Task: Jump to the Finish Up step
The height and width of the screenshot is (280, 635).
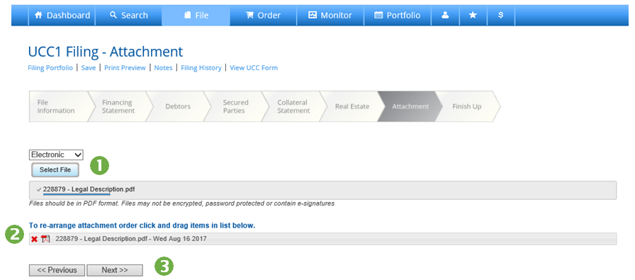Action: [x=467, y=106]
